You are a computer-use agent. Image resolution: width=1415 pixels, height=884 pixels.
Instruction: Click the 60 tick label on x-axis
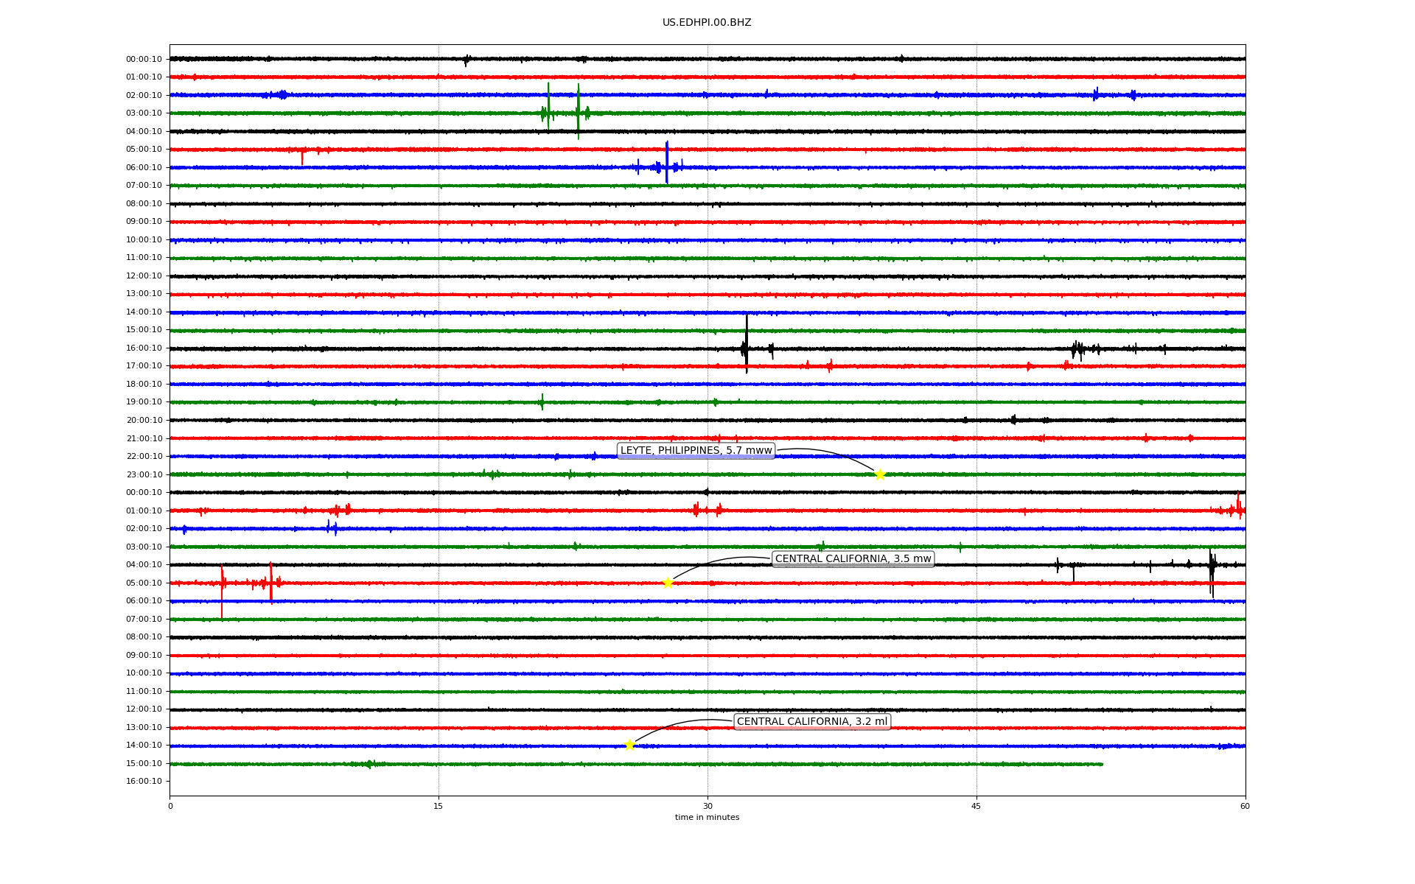click(x=1245, y=806)
